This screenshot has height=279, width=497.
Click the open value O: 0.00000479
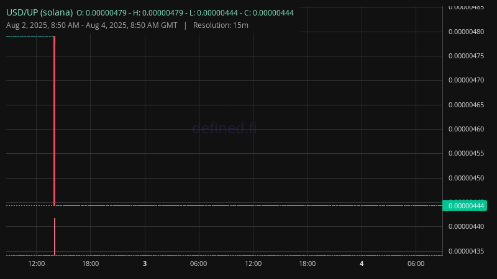pos(101,13)
